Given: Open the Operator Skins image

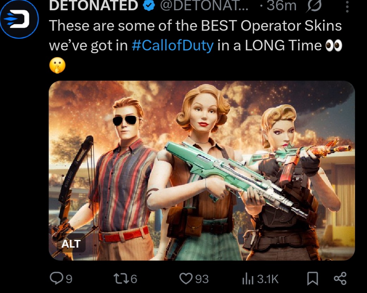Looking at the screenshot, I should tap(202, 170).
